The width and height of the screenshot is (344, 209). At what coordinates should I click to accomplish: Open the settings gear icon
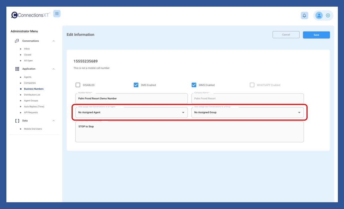point(328,16)
